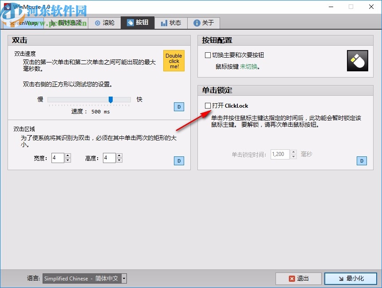The width and height of the screenshot is (382, 288).
Task: Open the 关于 tab
Action: [204, 23]
